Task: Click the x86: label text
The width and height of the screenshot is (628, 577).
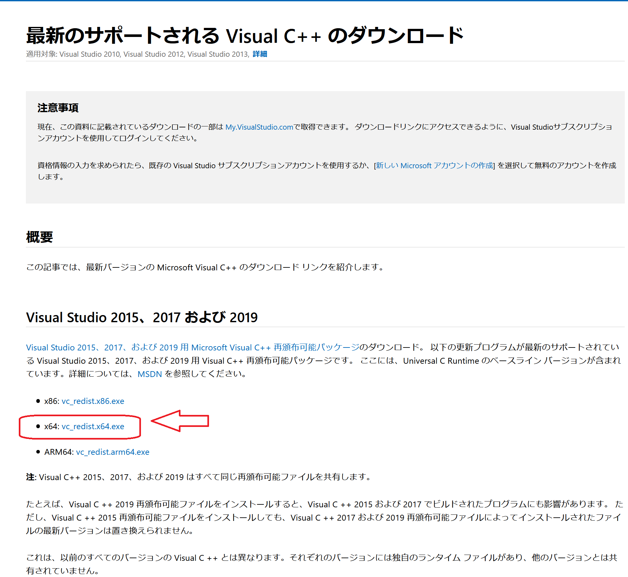Action: tap(52, 401)
